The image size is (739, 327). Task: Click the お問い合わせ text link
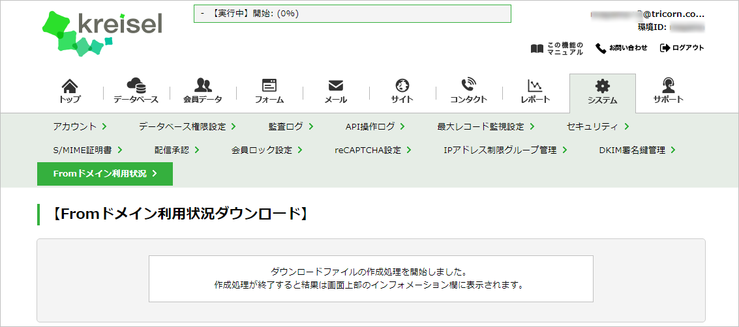pyautogui.click(x=628, y=48)
